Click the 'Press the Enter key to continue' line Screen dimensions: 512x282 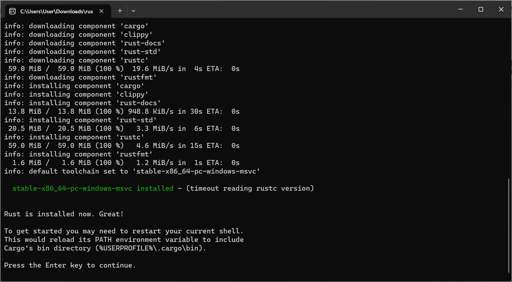click(x=70, y=265)
